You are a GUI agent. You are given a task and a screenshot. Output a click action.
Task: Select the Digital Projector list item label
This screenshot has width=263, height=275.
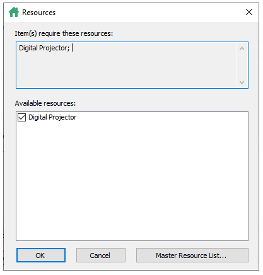coord(52,117)
